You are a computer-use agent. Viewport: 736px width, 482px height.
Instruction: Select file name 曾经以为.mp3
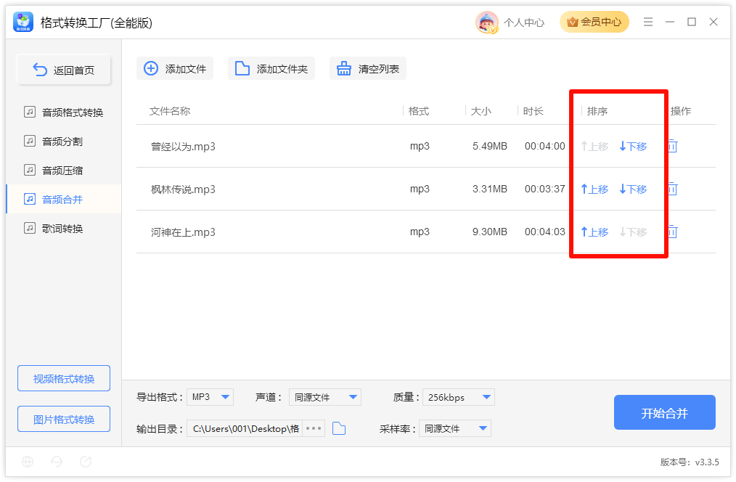click(183, 147)
